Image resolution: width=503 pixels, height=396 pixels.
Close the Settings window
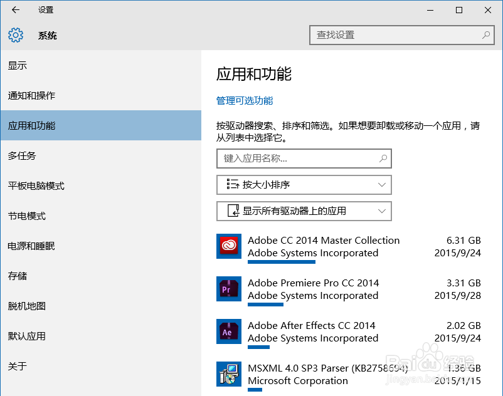coord(488,10)
